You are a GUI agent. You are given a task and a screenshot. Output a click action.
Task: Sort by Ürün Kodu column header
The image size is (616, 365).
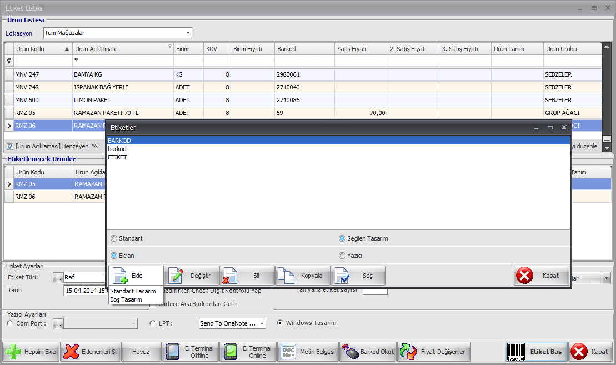[x=42, y=49]
